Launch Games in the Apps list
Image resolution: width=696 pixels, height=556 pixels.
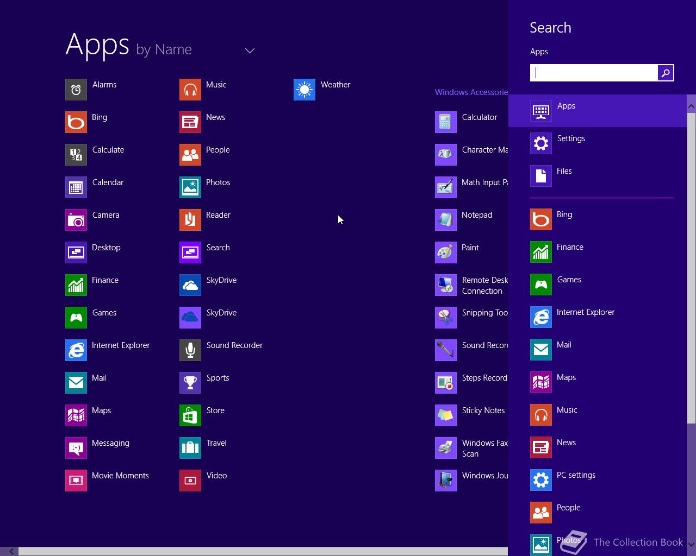tap(76, 318)
